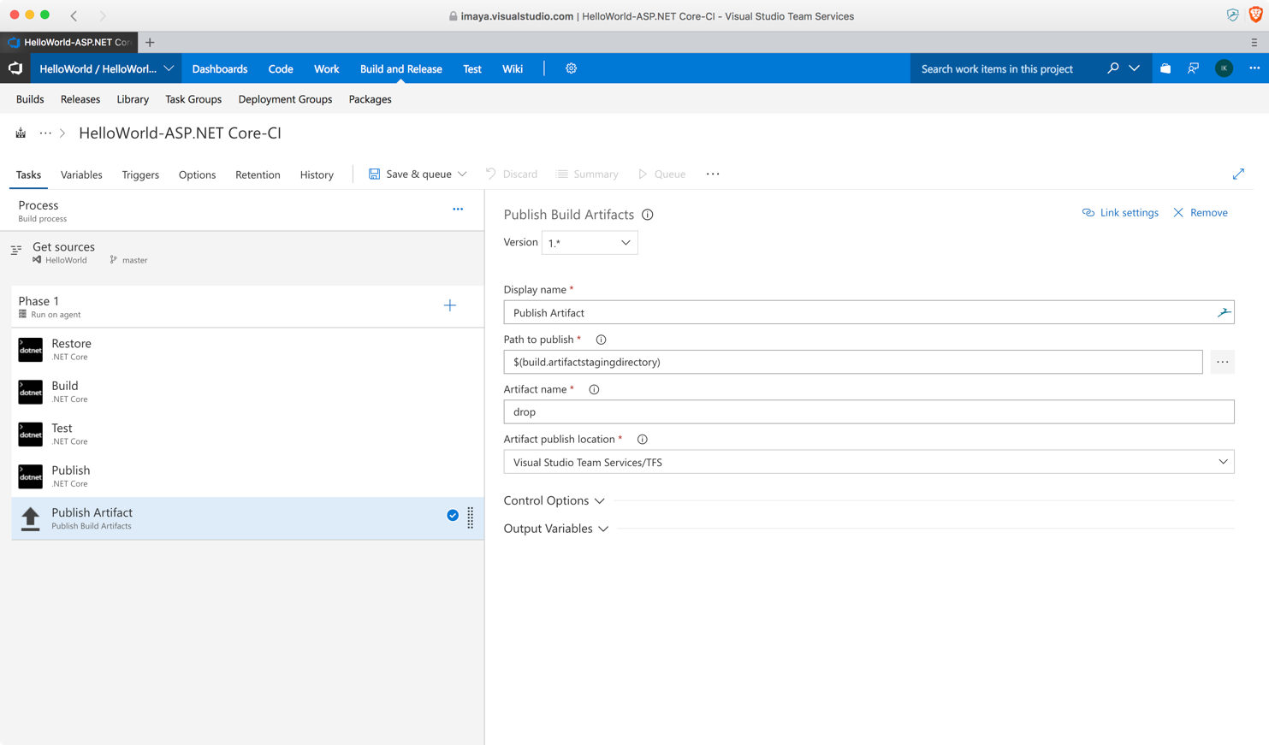Go to Library page
This screenshot has width=1269, height=745.
pos(133,99)
